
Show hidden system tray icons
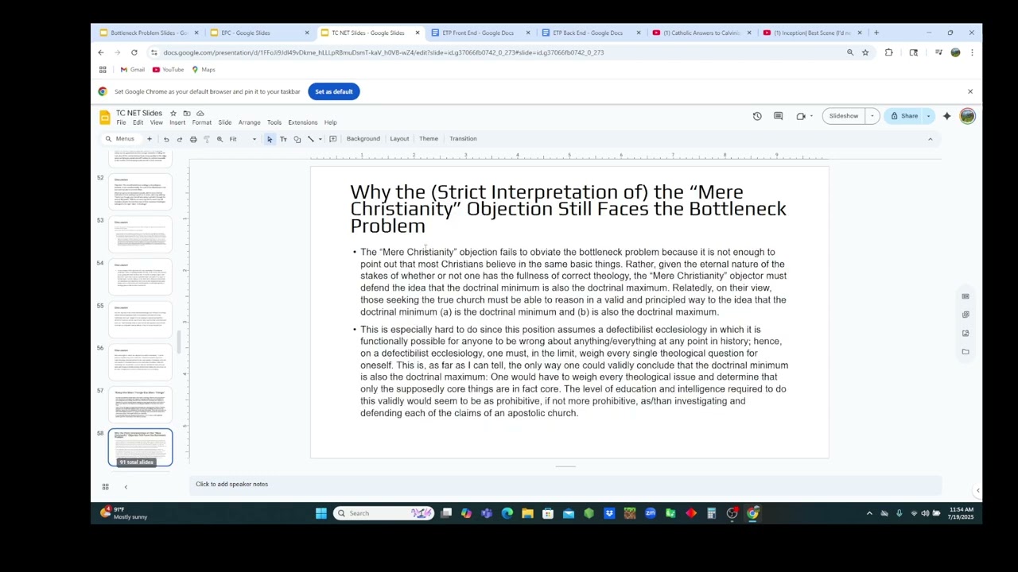coord(869,513)
